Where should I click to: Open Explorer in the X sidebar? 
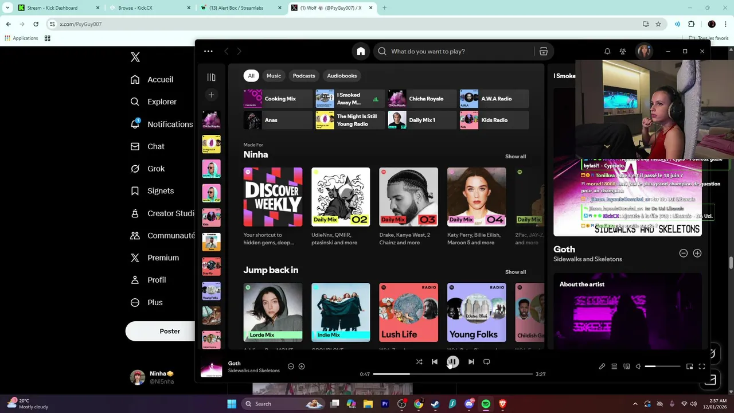154,102
